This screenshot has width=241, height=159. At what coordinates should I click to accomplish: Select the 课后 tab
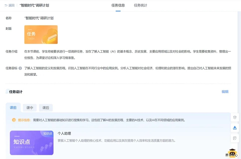(x=46, y=108)
